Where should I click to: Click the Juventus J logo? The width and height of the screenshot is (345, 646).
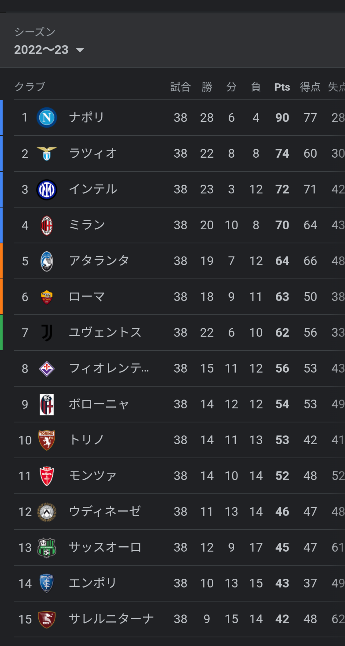[47, 333]
